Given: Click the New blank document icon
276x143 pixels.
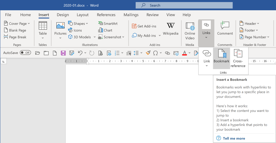Looking at the screenshot, I should [x=55, y=53].
